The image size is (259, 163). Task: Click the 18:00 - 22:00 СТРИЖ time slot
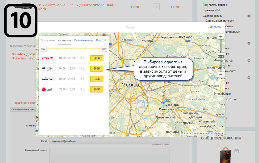point(67,58)
